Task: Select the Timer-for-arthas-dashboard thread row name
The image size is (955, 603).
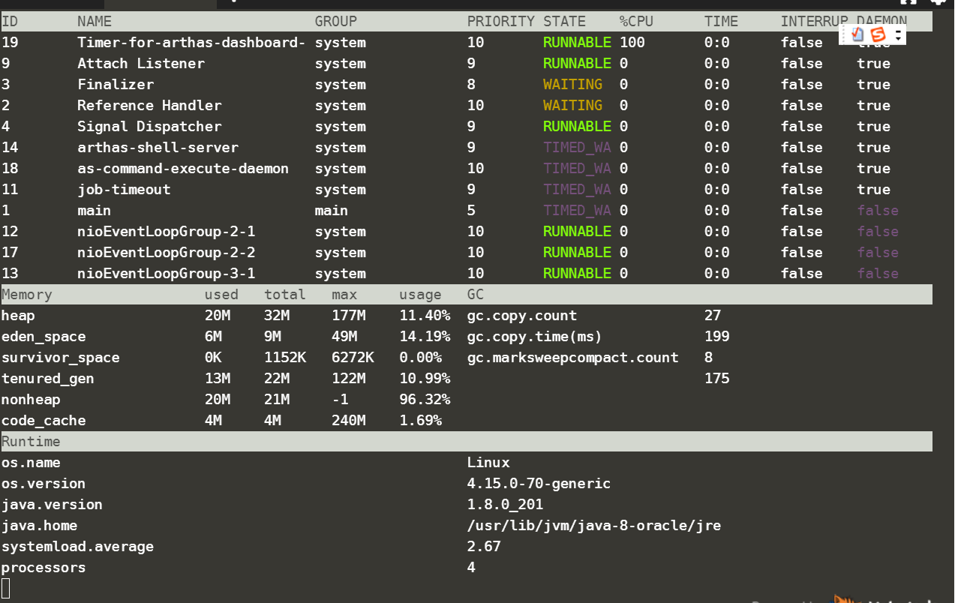Action: pos(191,43)
